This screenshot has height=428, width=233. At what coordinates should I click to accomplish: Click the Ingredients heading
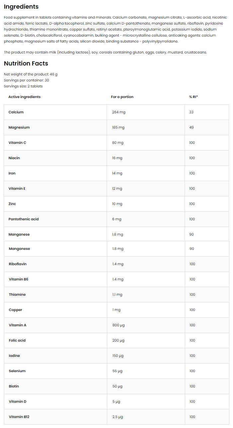[x=21, y=7]
